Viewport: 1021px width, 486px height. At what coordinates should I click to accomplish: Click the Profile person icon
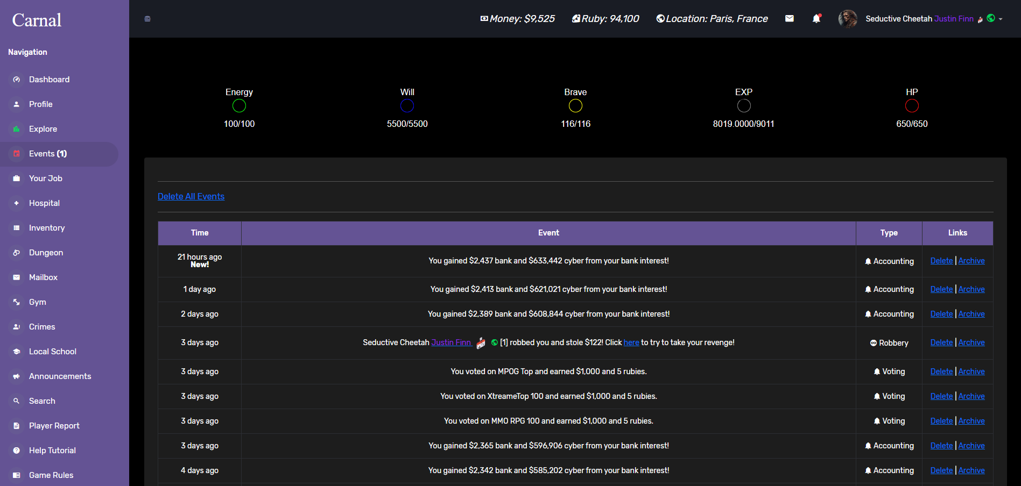pos(17,104)
